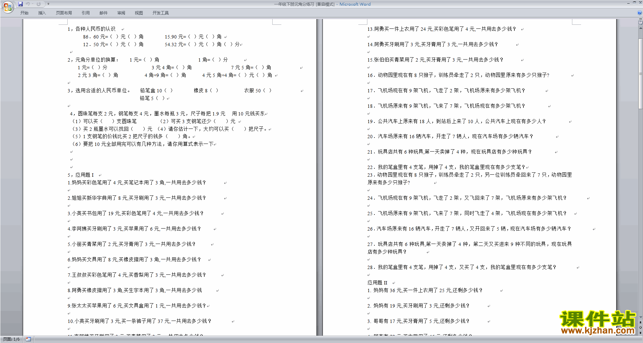Click question 7.王叔叔买彩色笔用了 4 元

pos(137,275)
